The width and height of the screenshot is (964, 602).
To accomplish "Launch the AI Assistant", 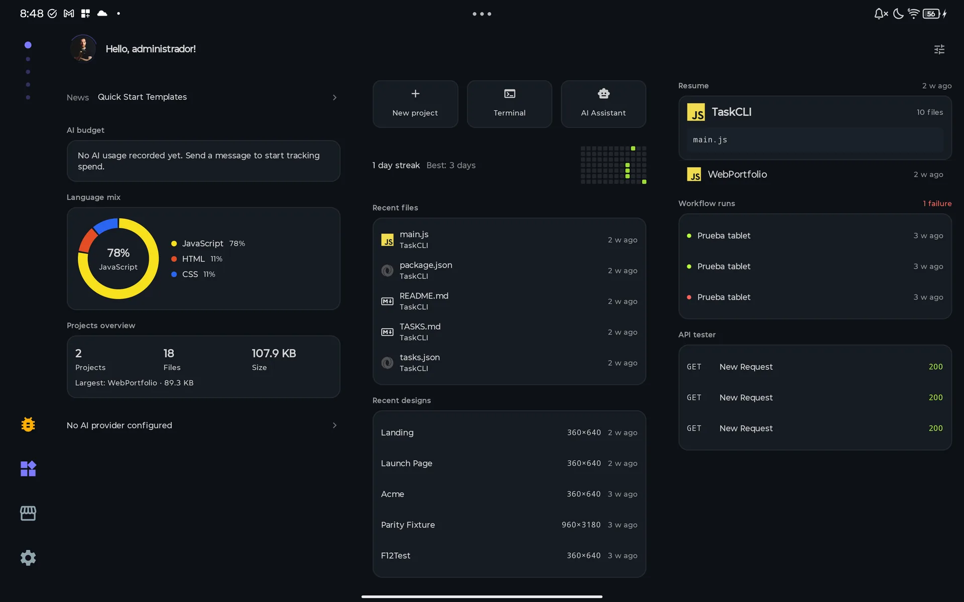I will (603, 104).
